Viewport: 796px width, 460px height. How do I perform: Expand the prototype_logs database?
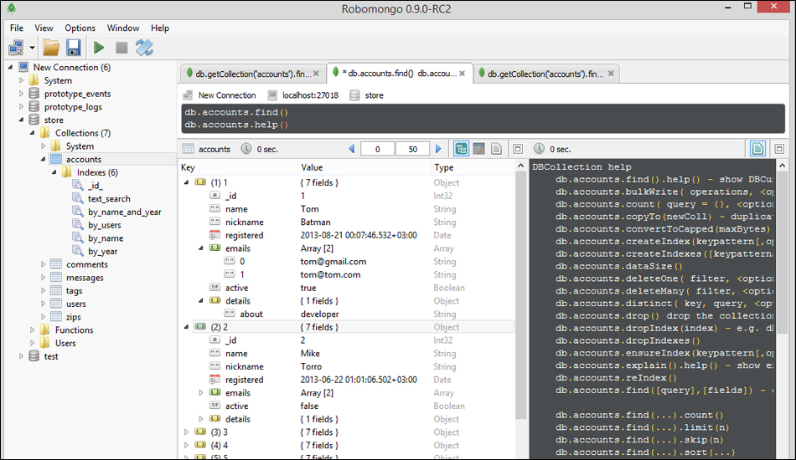tap(21, 106)
